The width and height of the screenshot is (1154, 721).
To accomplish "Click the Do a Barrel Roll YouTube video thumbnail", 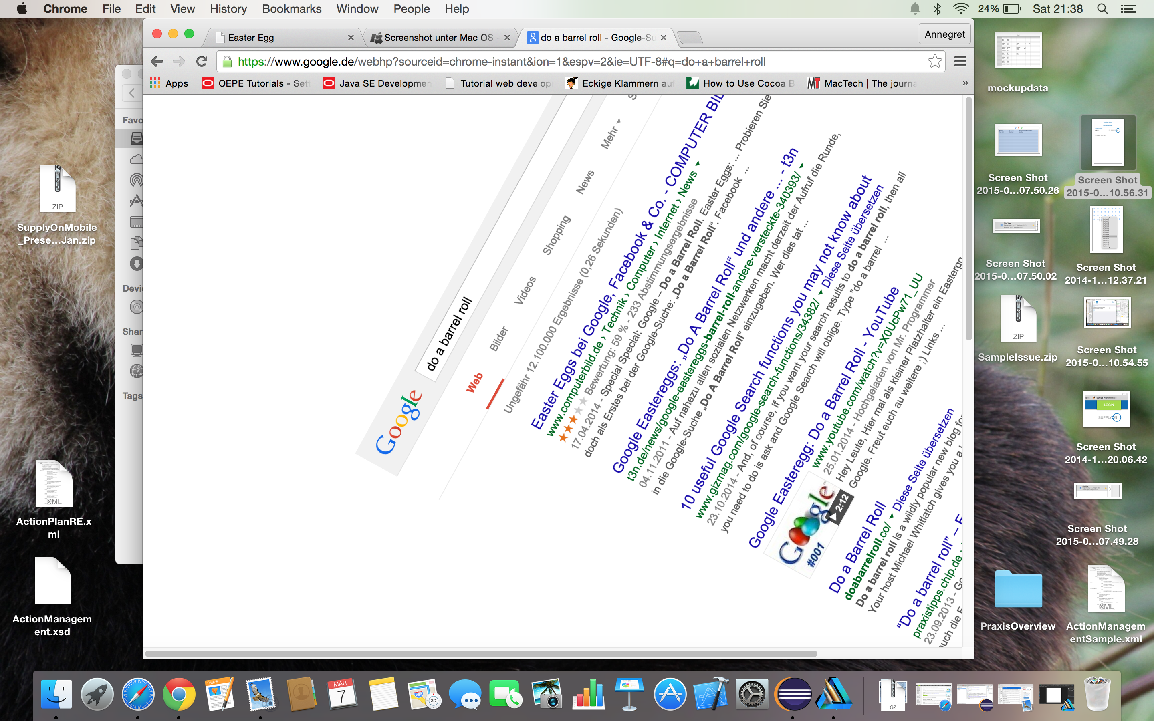I will [x=808, y=525].
